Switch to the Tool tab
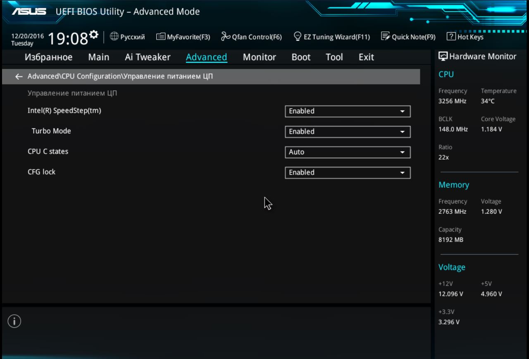529x359 pixels. 334,57
